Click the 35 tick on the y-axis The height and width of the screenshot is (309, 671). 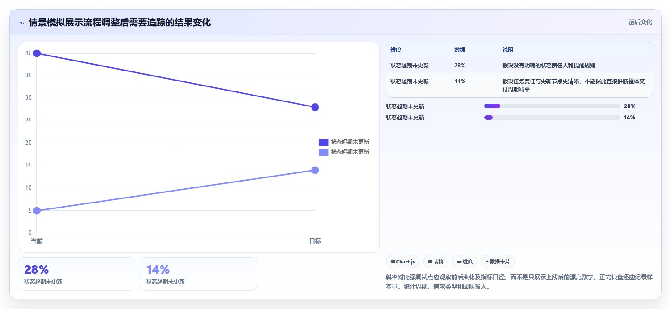tap(28, 76)
